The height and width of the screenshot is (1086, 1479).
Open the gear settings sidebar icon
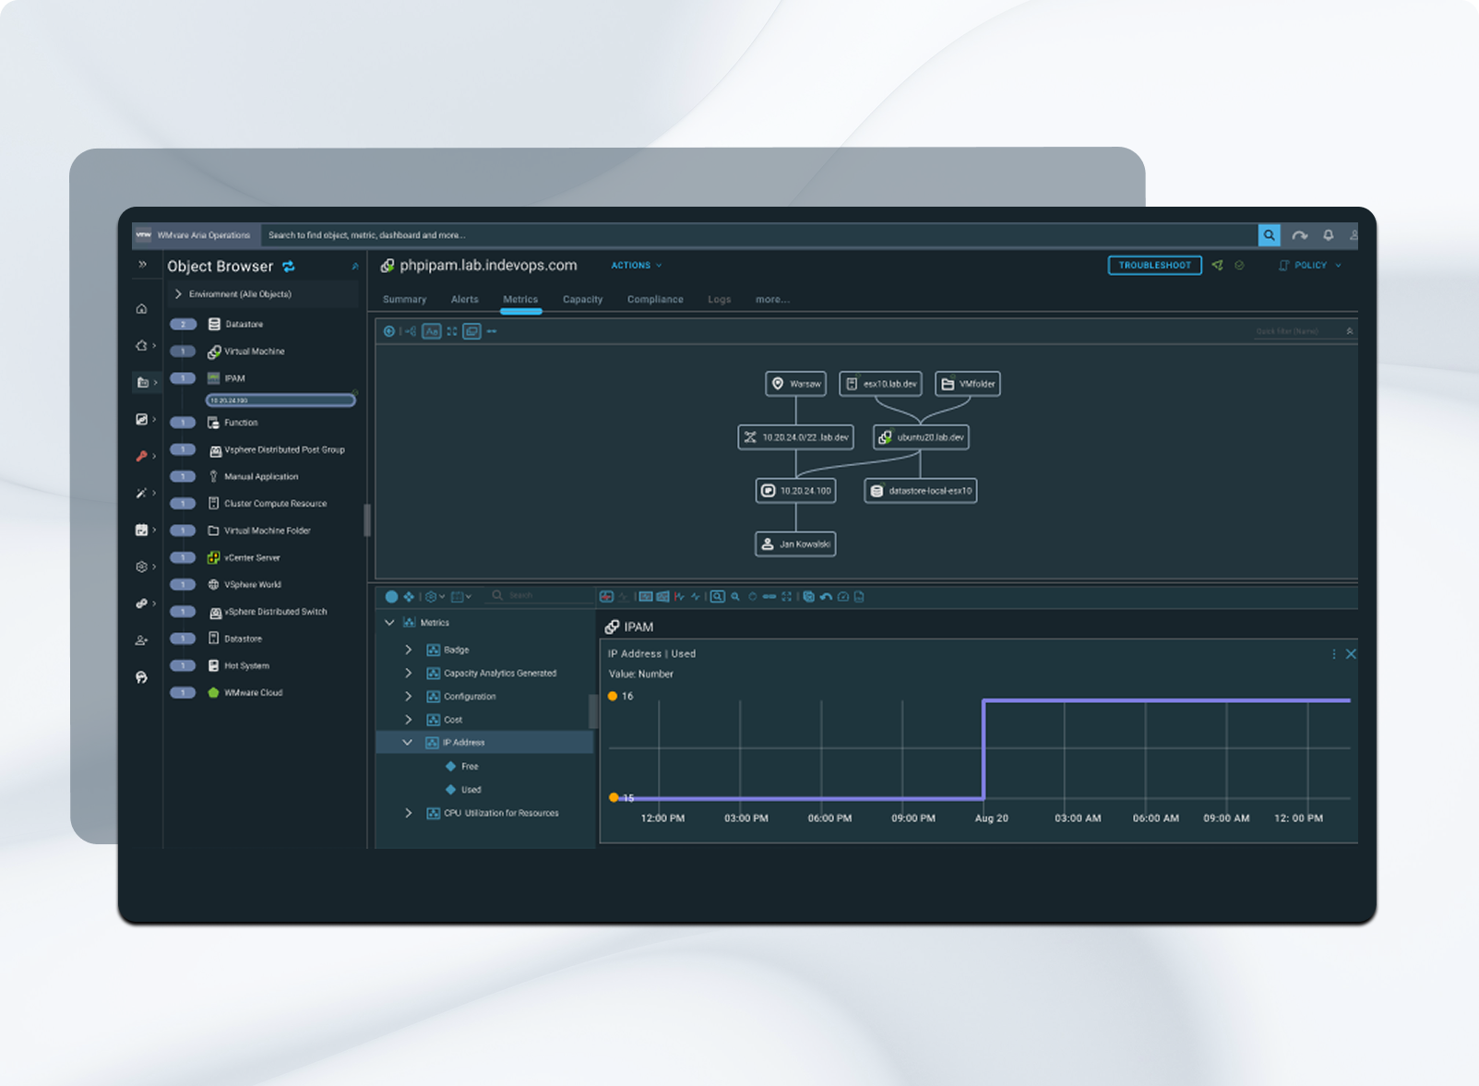point(141,567)
